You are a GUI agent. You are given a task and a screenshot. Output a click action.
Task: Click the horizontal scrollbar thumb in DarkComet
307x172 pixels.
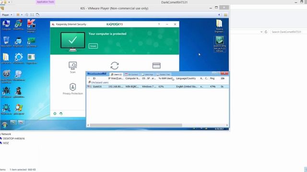(136, 125)
